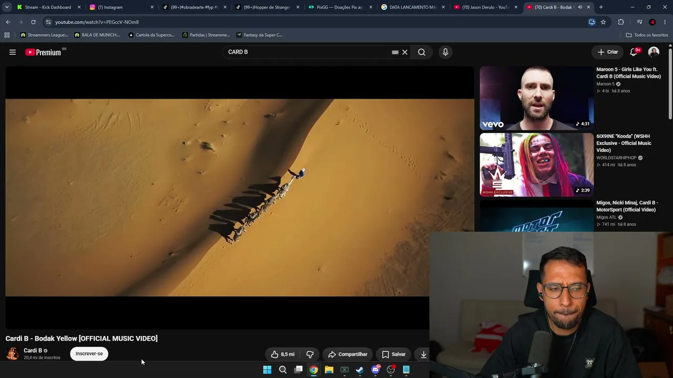Bookmark this page with the star
673x378 pixels.
(x=603, y=22)
